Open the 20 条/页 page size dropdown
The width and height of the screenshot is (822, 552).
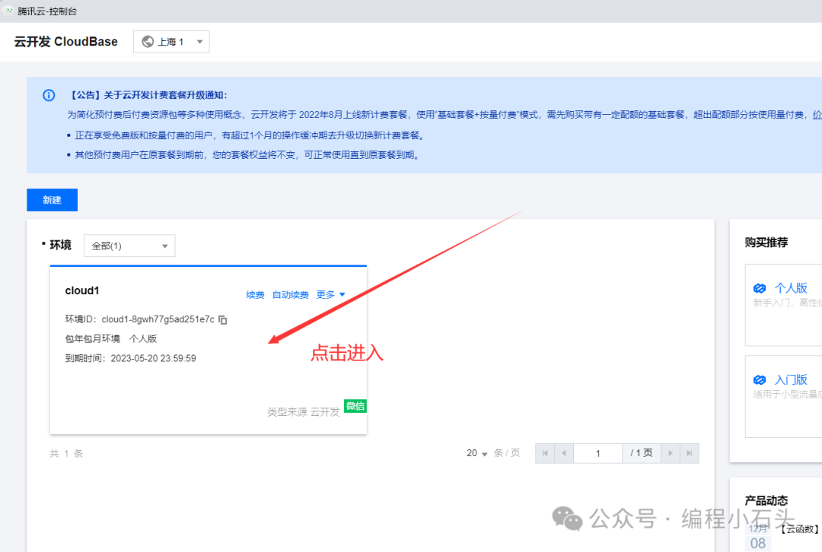[477, 453]
